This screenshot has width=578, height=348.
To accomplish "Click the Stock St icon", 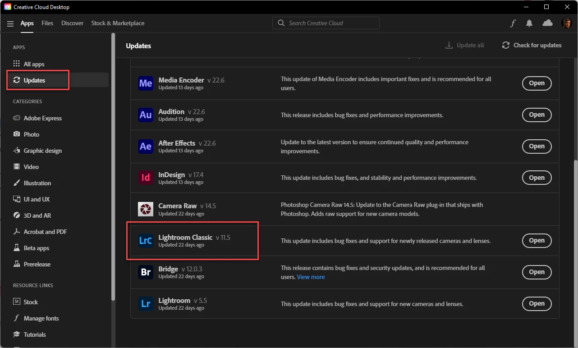I will tap(17, 302).
